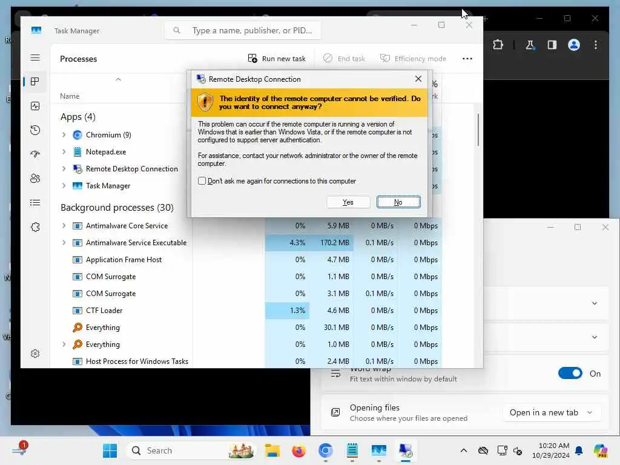Viewport: 620px width, 465px height.
Task: Switch to Chromium on taskbar
Action: 325,450
